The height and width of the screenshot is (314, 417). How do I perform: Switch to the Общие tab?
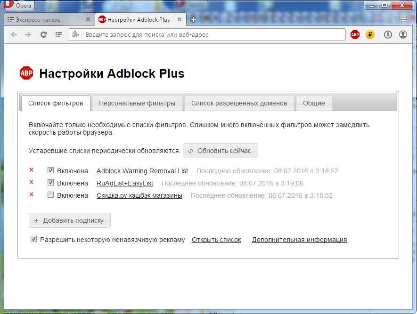[x=314, y=103]
